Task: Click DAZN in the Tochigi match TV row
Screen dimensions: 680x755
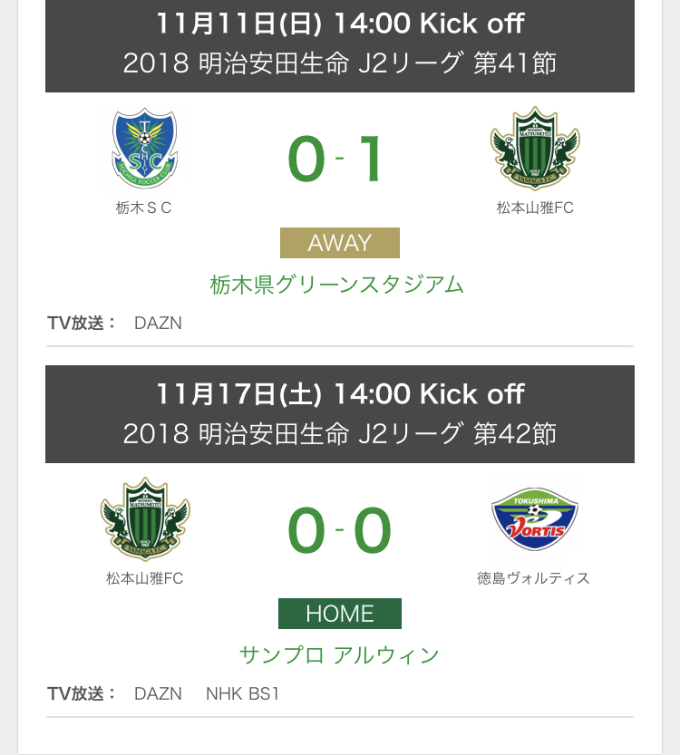Action: pyautogui.click(x=158, y=323)
